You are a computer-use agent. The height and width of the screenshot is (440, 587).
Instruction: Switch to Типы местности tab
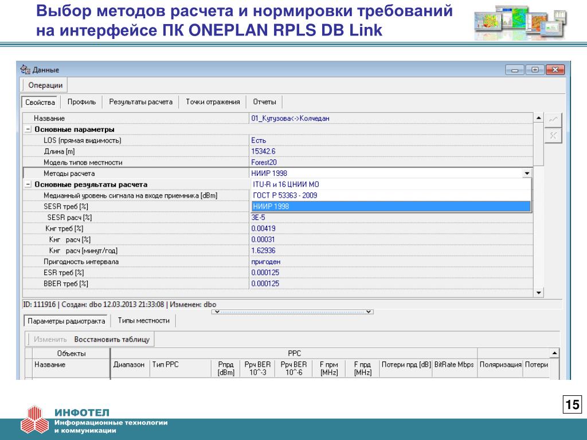[x=144, y=321]
